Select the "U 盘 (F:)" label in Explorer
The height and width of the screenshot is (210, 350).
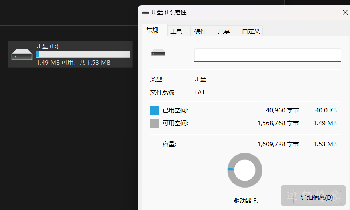(x=47, y=46)
